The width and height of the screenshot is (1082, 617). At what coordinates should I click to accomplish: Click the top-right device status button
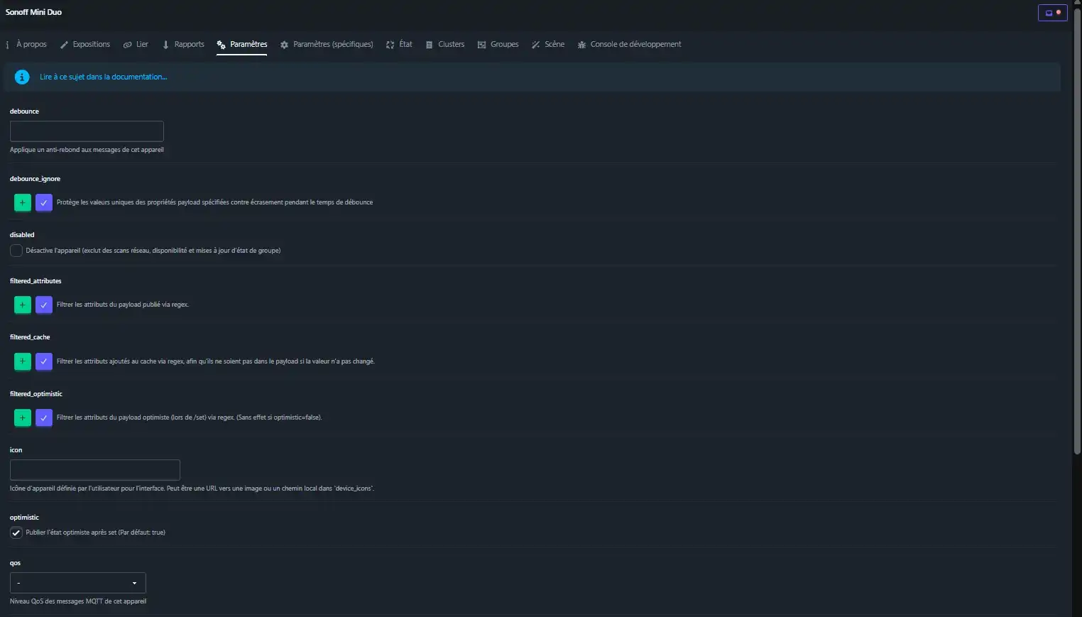(1052, 13)
